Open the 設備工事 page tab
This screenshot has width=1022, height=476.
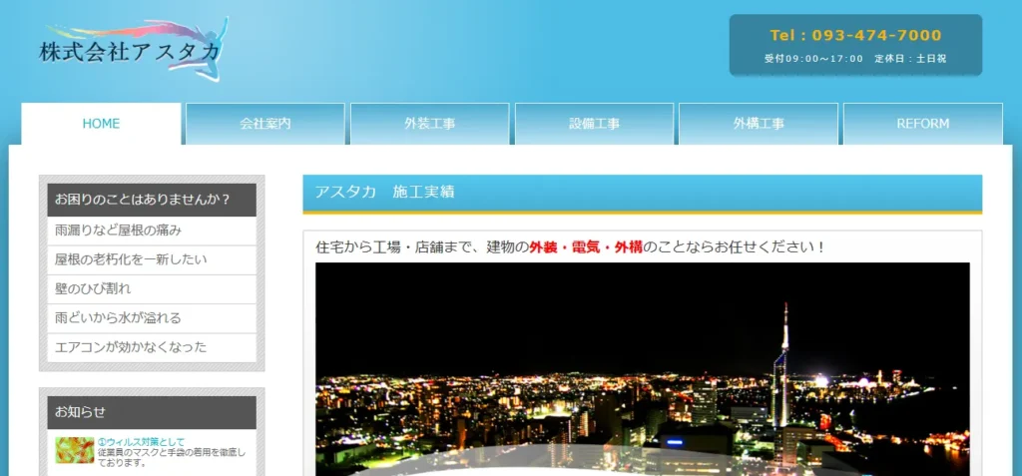595,124
